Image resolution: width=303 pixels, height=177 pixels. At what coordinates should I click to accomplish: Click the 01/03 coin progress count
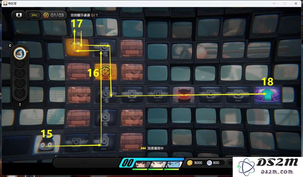coord(57,15)
